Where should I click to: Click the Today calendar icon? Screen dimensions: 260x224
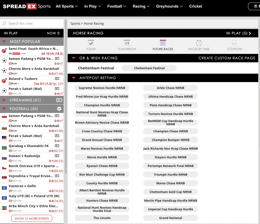click(x=91, y=43)
